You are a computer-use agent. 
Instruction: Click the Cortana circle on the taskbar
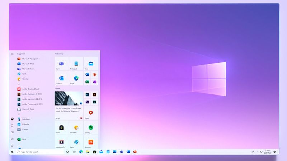67,152
